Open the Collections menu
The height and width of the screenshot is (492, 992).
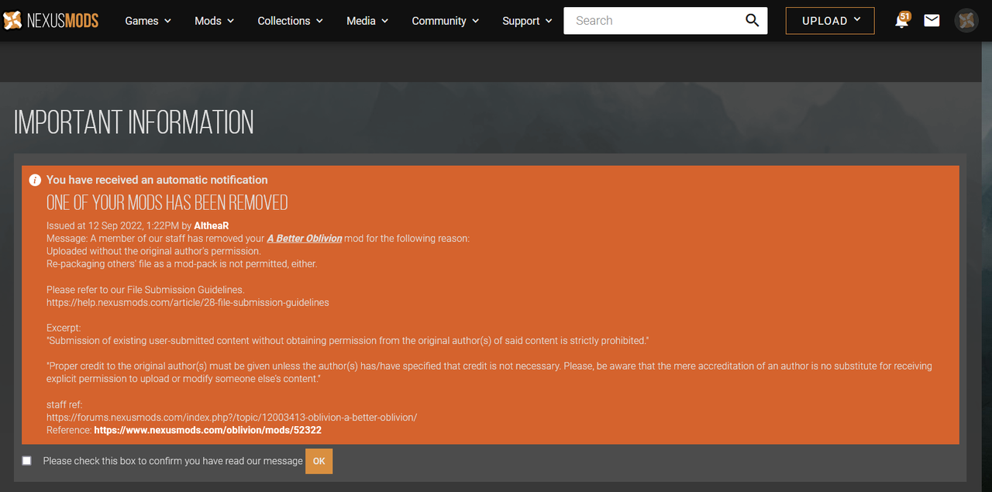tap(291, 21)
